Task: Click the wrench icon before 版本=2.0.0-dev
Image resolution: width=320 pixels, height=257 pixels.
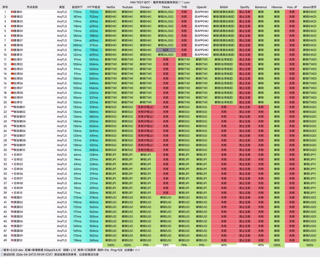Action: tap(2, 250)
